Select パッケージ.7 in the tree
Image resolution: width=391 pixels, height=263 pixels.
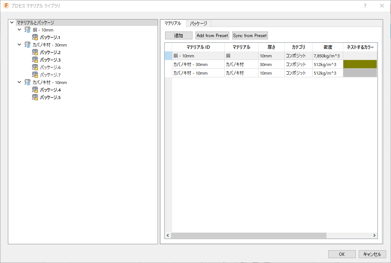pos(50,75)
